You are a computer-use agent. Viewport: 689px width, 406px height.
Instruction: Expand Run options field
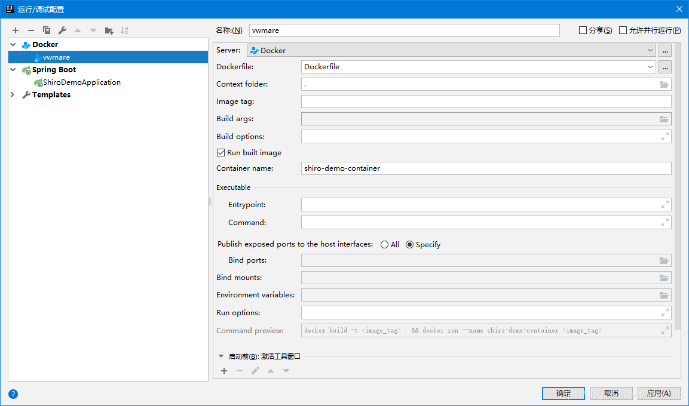(x=665, y=312)
